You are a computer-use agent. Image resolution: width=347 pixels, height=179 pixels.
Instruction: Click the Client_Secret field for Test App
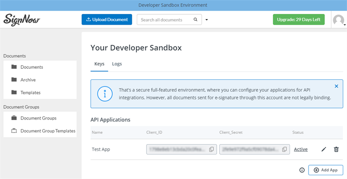(255, 149)
